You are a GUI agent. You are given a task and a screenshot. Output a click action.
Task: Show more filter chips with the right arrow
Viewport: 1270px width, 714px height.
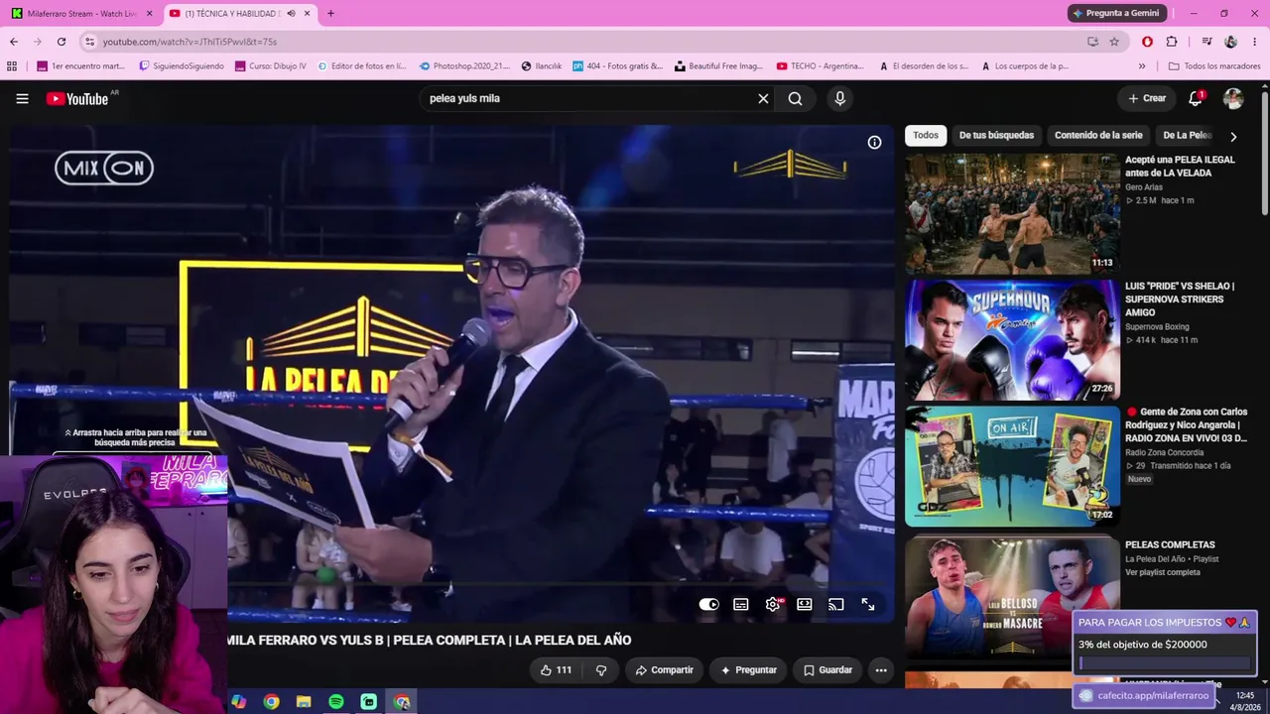[x=1233, y=136]
